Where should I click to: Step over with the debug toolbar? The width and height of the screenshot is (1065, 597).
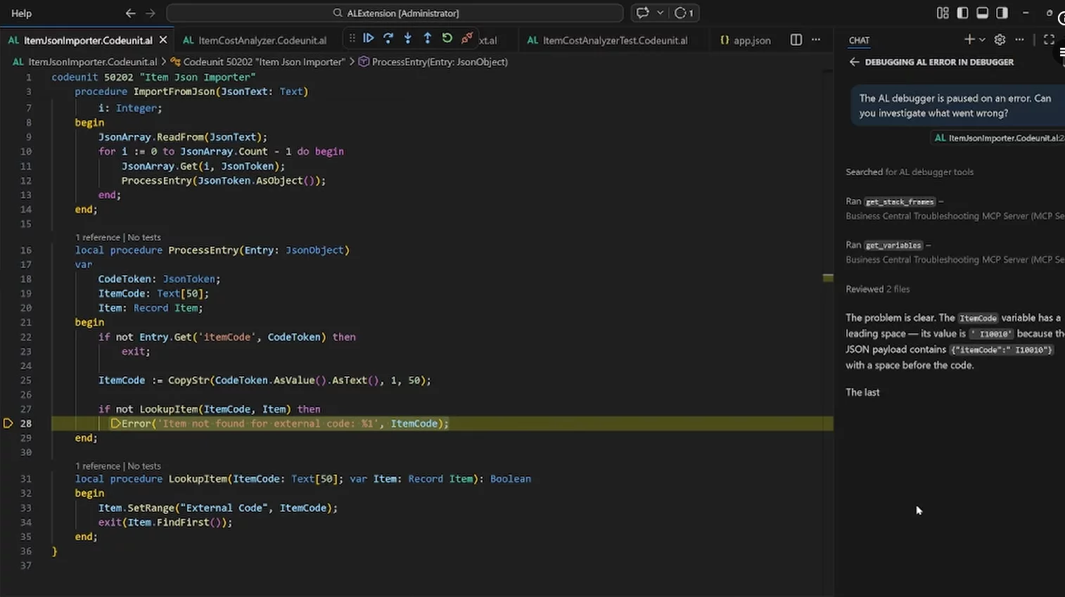(x=388, y=39)
